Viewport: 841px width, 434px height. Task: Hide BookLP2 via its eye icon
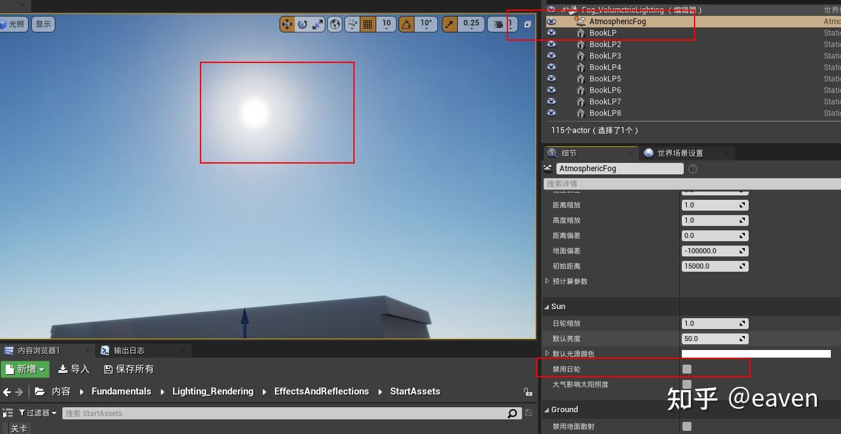pyautogui.click(x=551, y=44)
